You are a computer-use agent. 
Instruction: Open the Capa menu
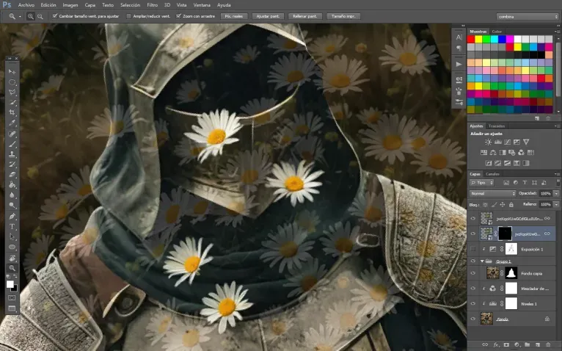[x=90, y=5]
